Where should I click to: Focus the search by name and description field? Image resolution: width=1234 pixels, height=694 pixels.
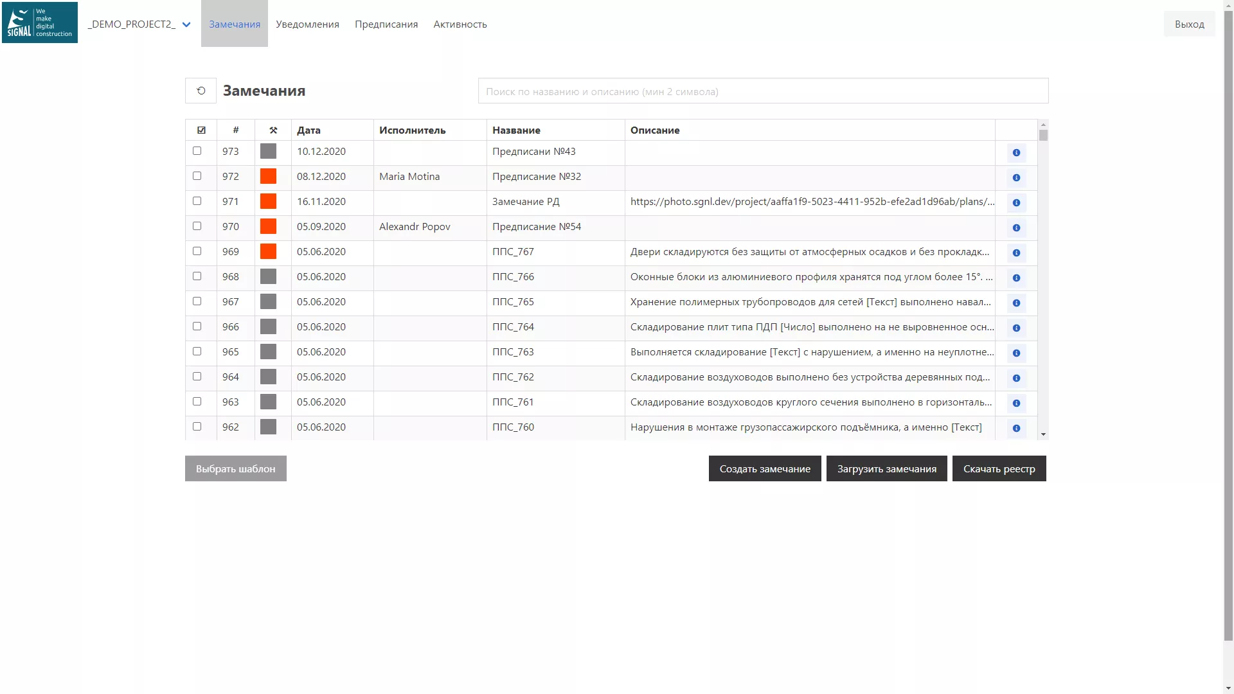click(x=763, y=91)
